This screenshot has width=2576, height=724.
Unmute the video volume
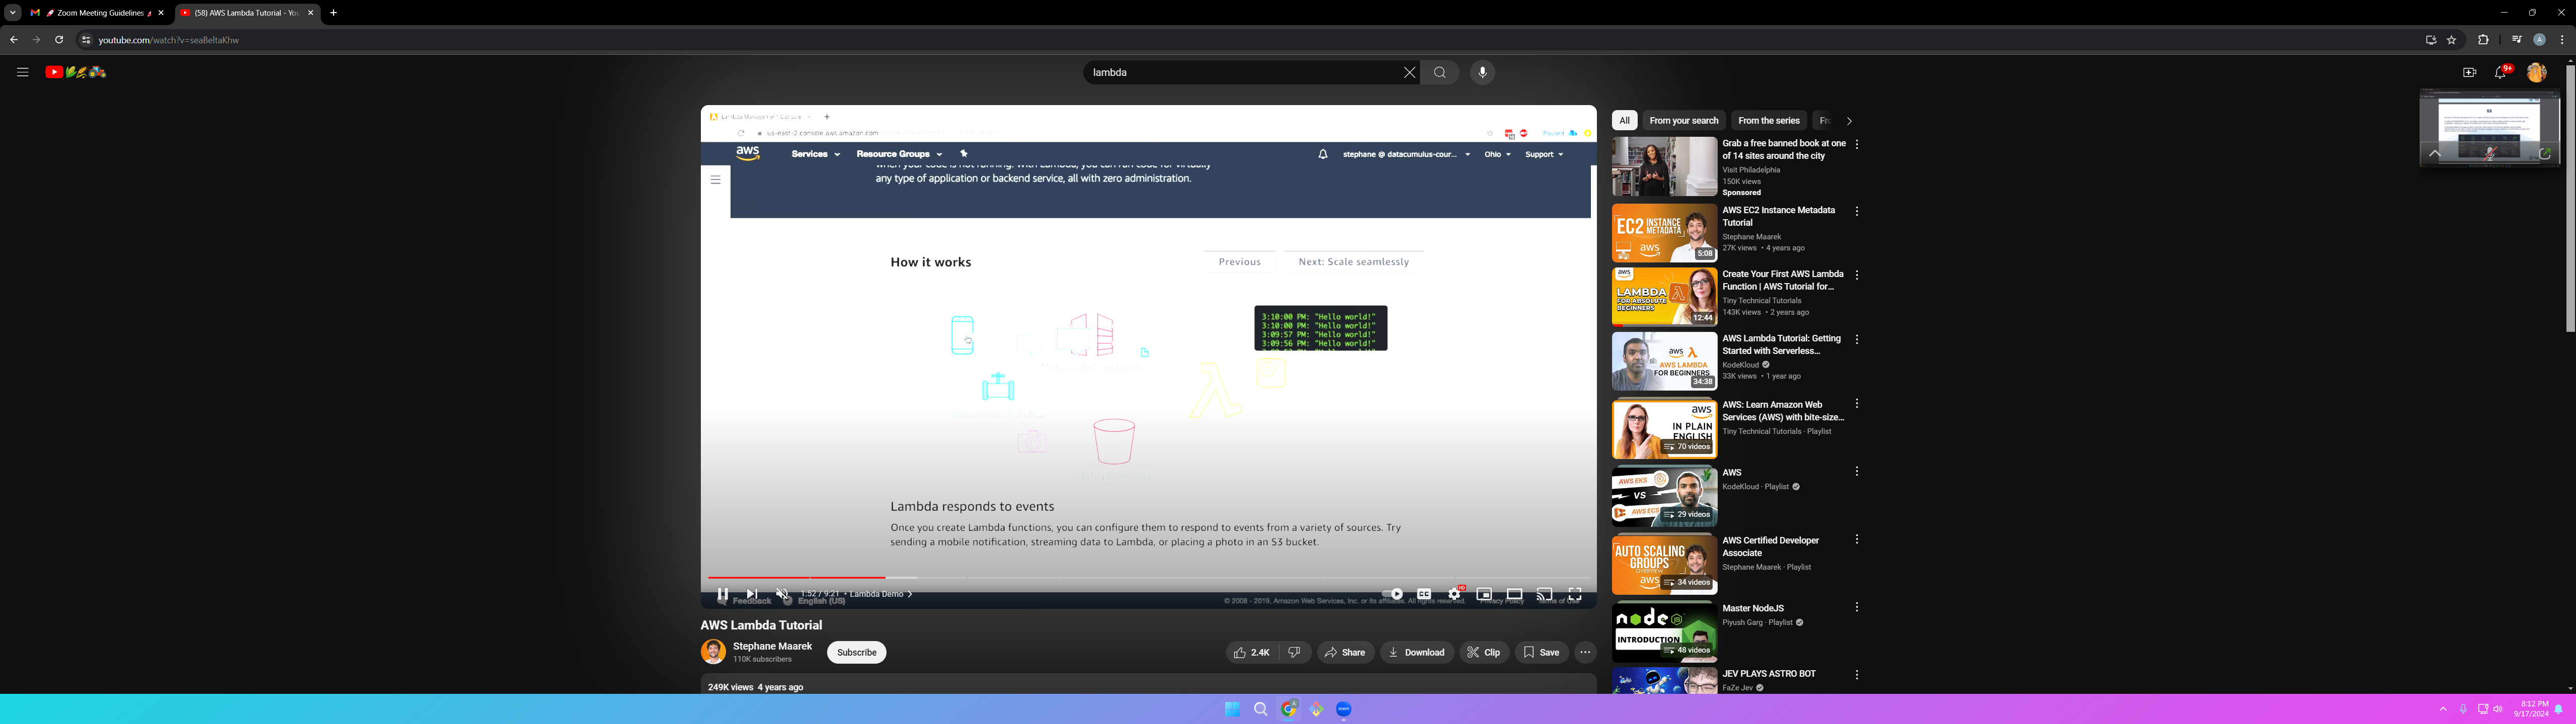click(782, 594)
